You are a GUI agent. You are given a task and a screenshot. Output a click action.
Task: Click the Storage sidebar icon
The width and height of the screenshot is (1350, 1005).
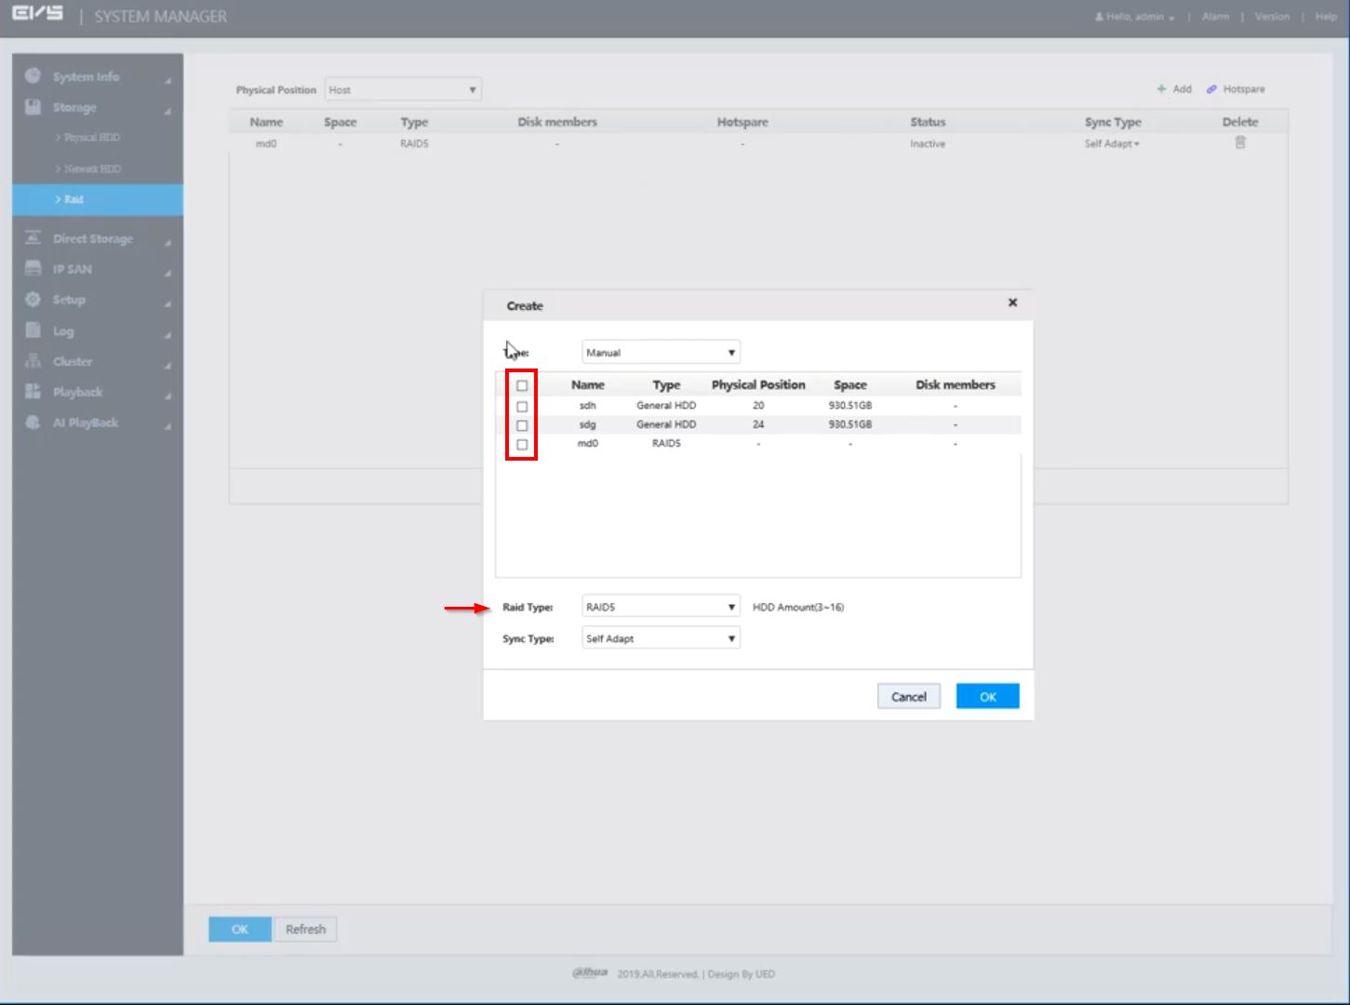coord(33,107)
